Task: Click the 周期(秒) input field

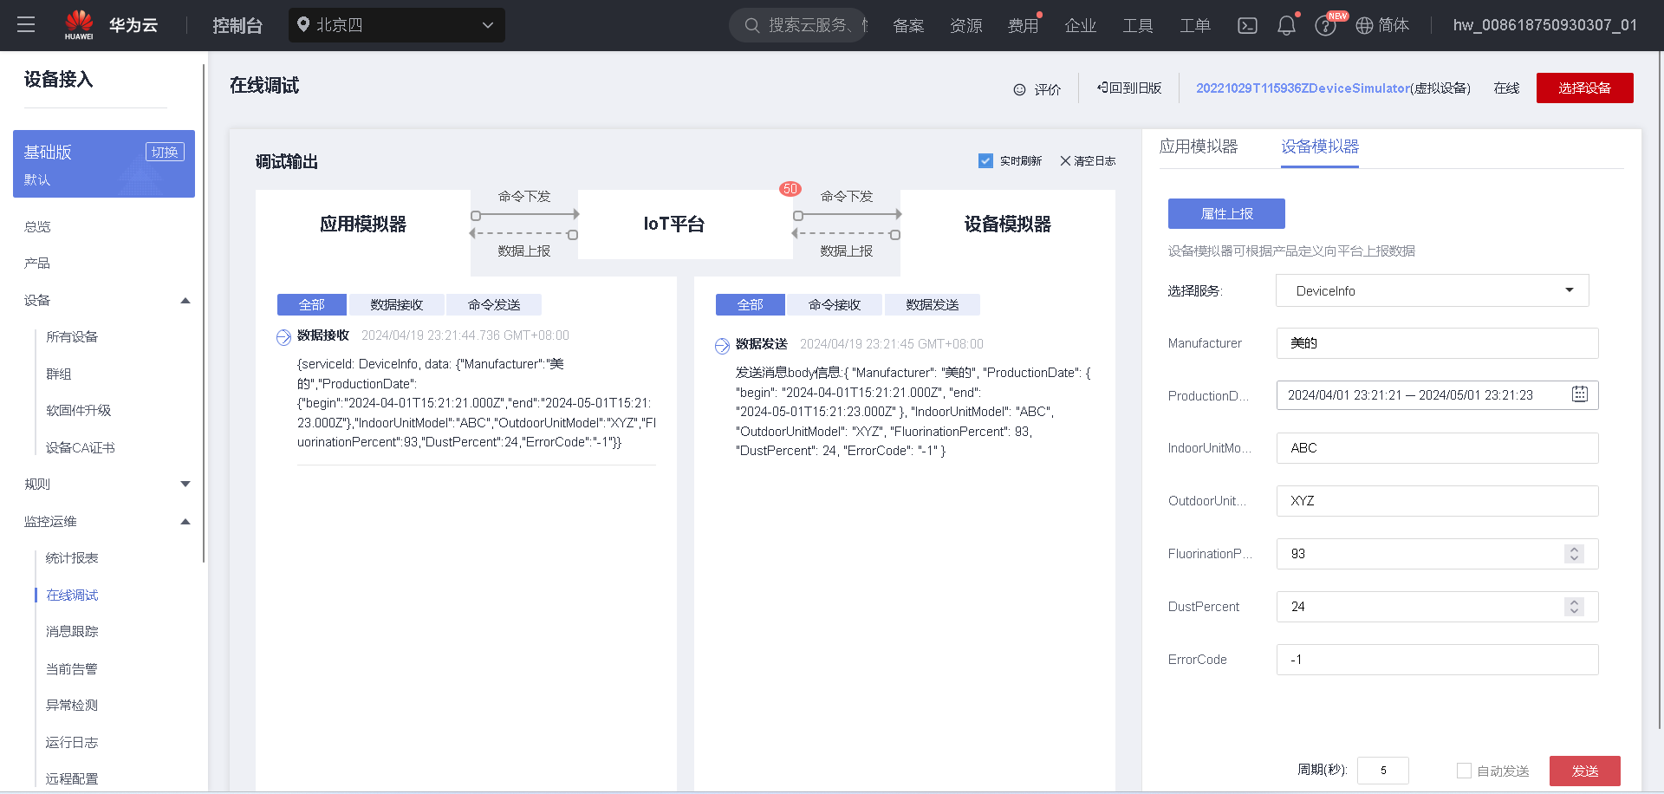Action: pos(1382,771)
